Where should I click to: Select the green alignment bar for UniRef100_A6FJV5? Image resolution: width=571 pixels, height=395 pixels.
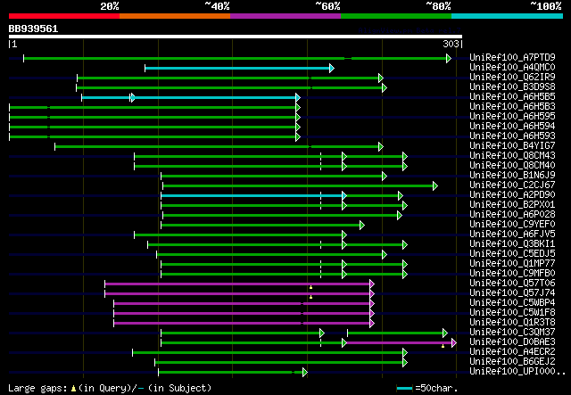click(x=240, y=235)
